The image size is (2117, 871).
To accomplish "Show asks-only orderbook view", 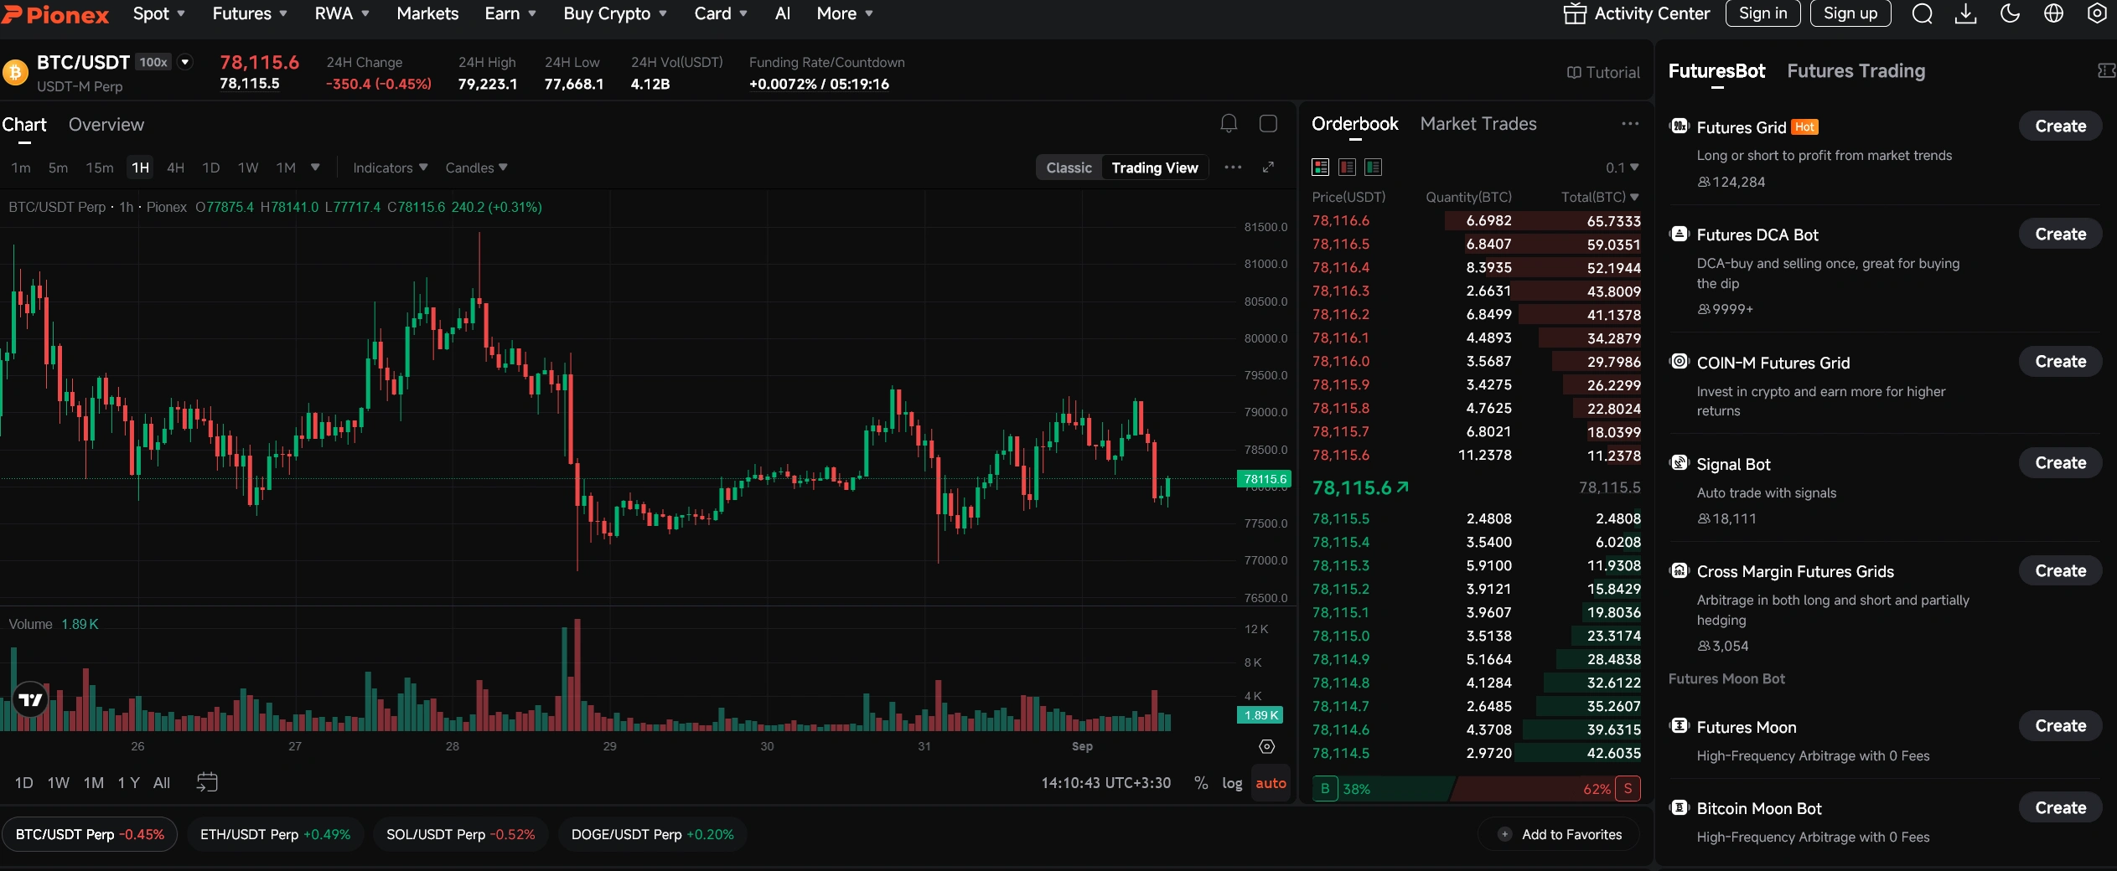I will [x=1348, y=167].
